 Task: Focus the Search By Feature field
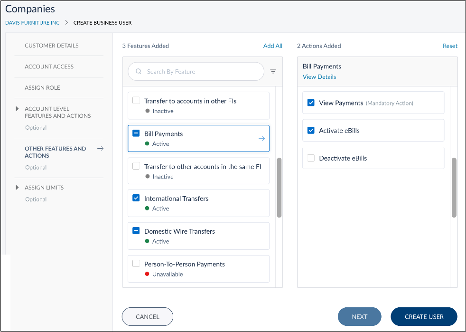199,72
